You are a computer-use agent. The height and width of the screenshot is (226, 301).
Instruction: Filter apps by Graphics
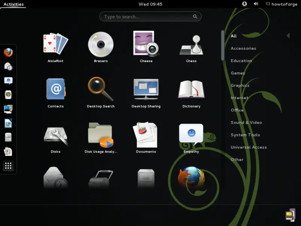pyautogui.click(x=240, y=86)
